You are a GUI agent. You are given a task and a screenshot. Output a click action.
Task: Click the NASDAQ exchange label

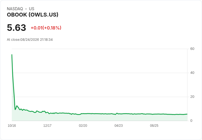pos(15,9)
